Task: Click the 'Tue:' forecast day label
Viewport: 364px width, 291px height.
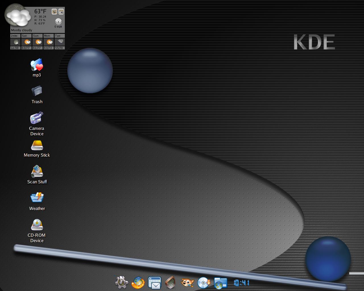Action: (x=58, y=36)
